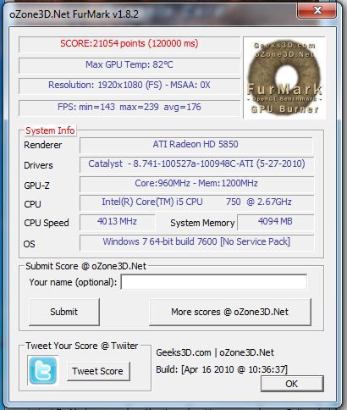
Task: Click the Max GPU Temp field
Action: 129,65
